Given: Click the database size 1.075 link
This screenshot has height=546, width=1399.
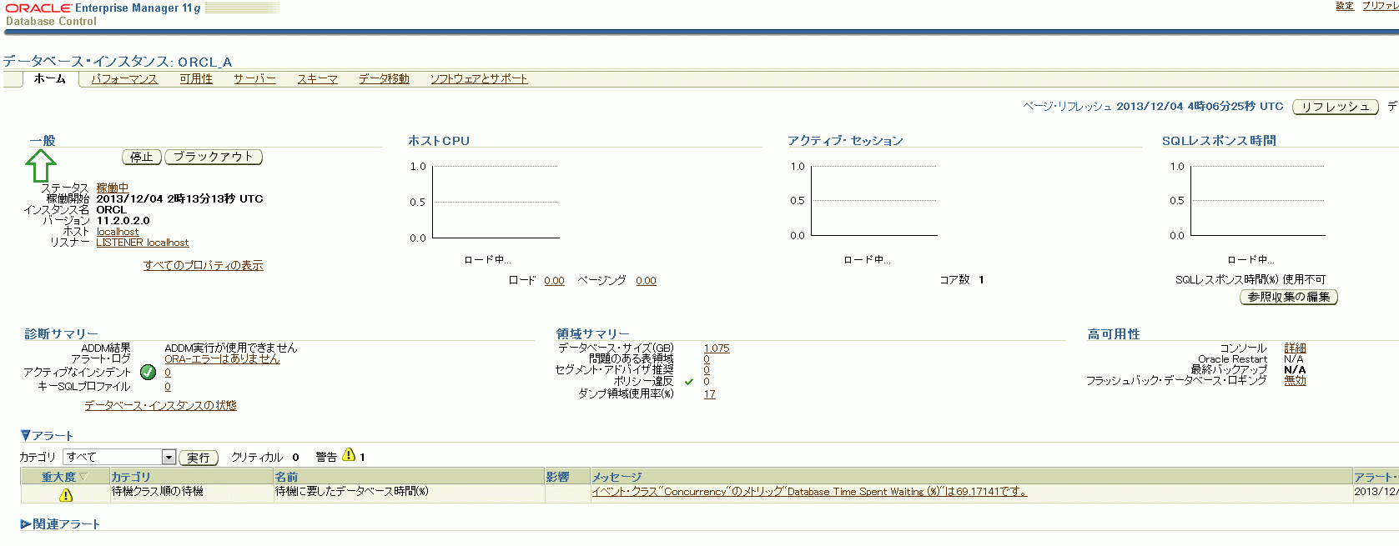Looking at the screenshot, I should coord(717,348).
